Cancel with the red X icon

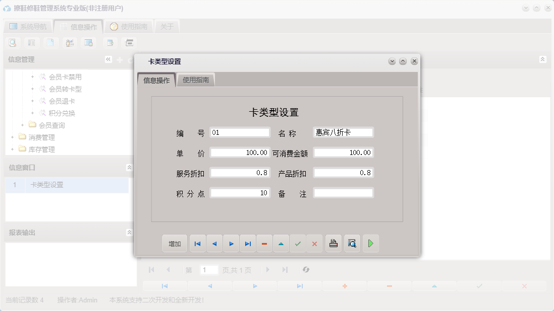tap(314, 243)
